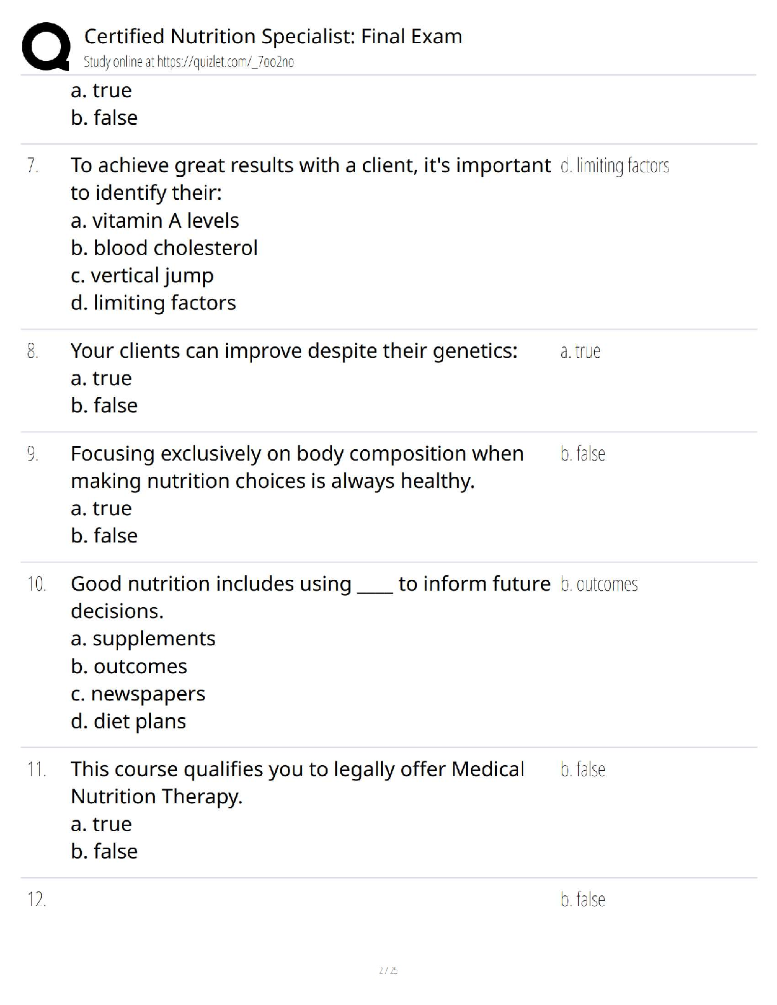The width and height of the screenshot is (777, 1005).
Task: Click the "b. false" answer beside question 11
Action: coord(583,769)
